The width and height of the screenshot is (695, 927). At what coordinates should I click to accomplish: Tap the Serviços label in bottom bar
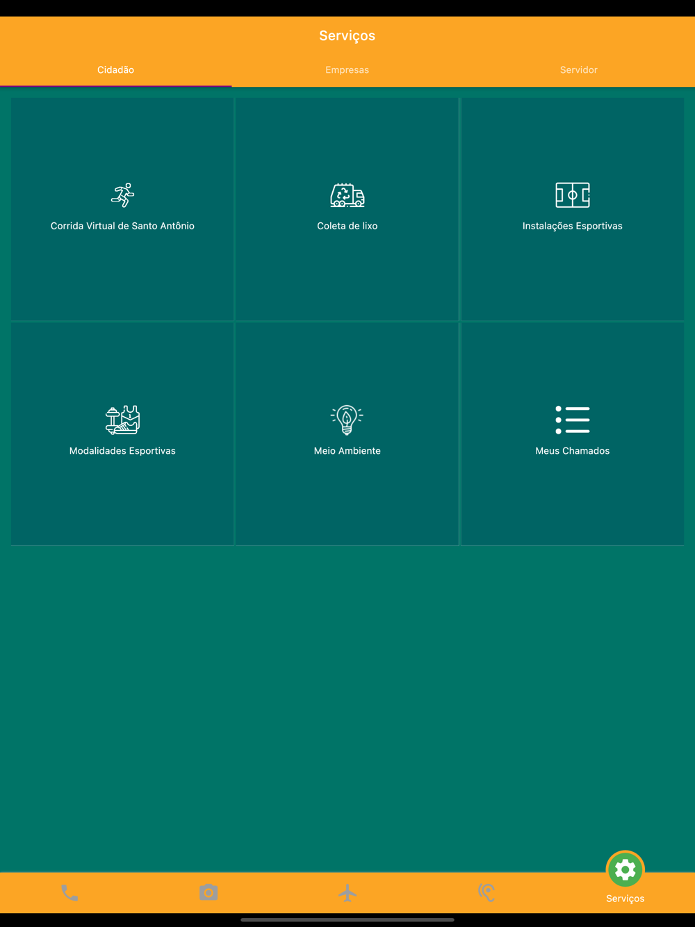coord(625,899)
